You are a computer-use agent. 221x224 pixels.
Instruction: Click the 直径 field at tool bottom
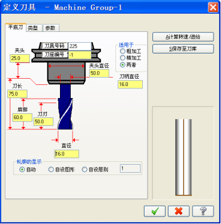coord(66,154)
